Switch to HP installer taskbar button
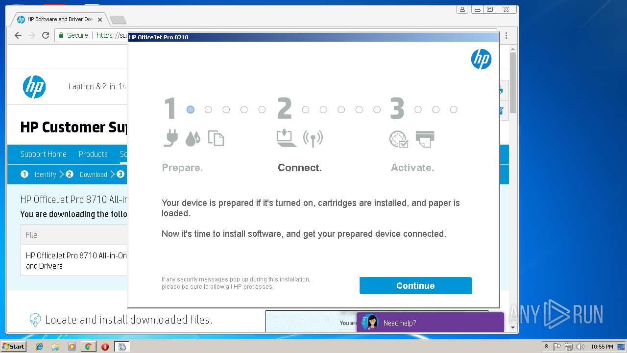 click(x=121, y=347)
